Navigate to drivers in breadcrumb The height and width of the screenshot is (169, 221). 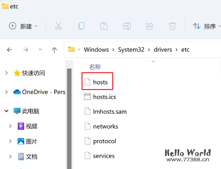[163, 50]
